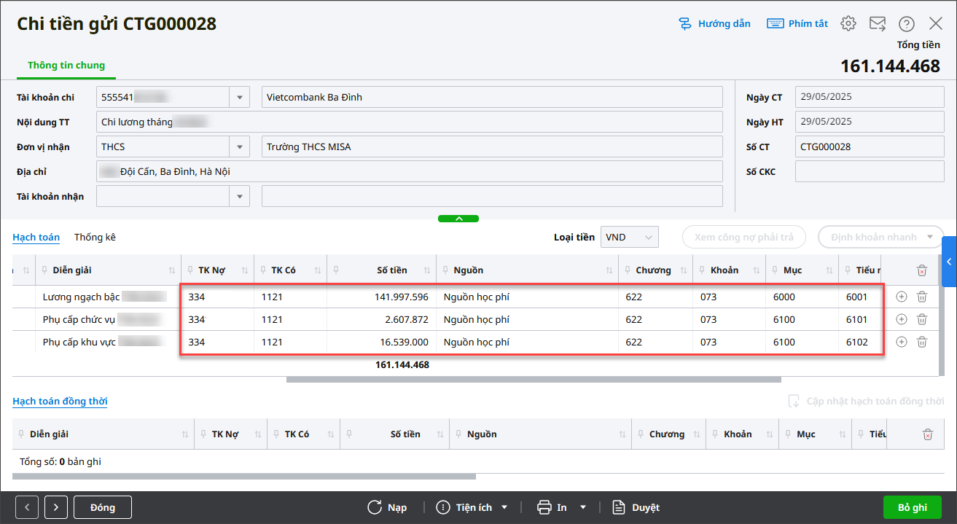Viewport: 957px width, 524px height.
Task: Open the Loại tiền VND dropdown
Action: tap(648, 237)
